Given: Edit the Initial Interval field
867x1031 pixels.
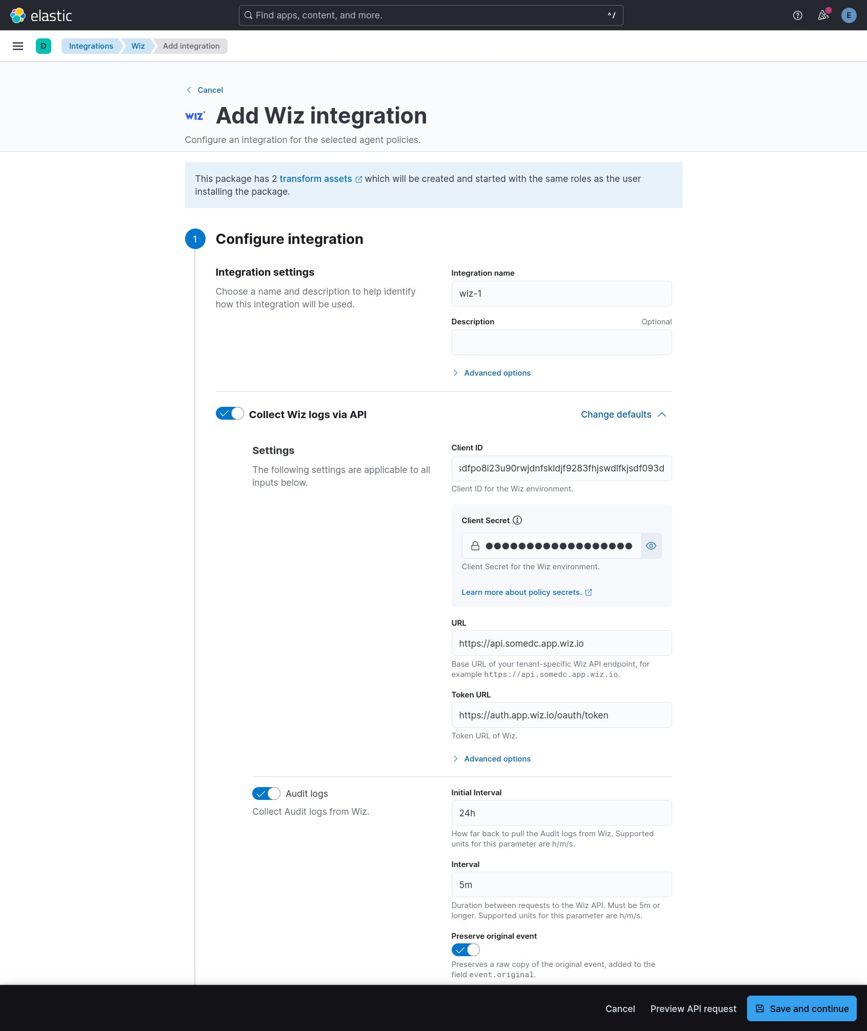Looking at the screenshot, I should 561,813.
